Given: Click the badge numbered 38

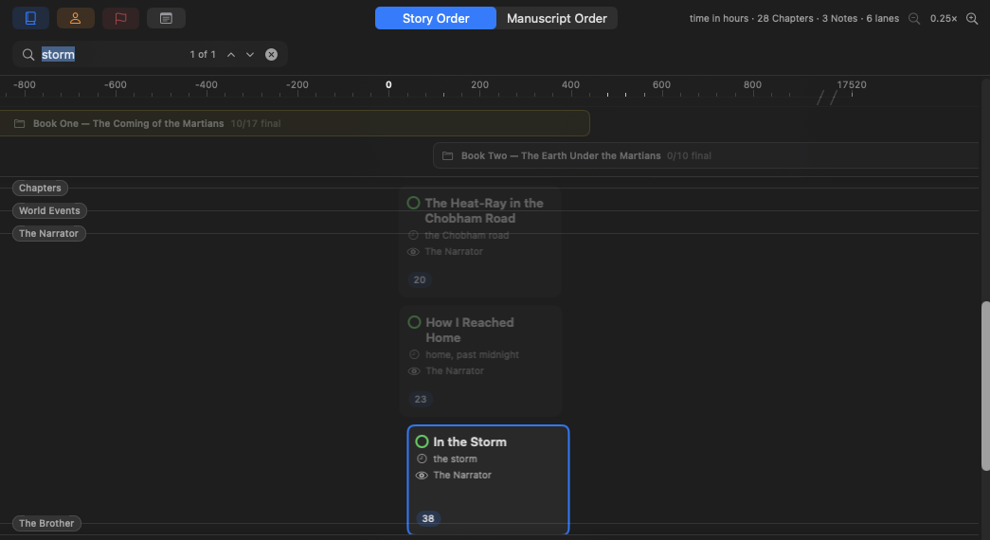Looking at the screenshot, I should [x=428, y=518].
